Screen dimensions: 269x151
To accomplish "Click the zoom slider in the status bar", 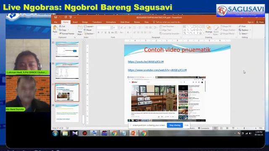I will click(246, 128).
